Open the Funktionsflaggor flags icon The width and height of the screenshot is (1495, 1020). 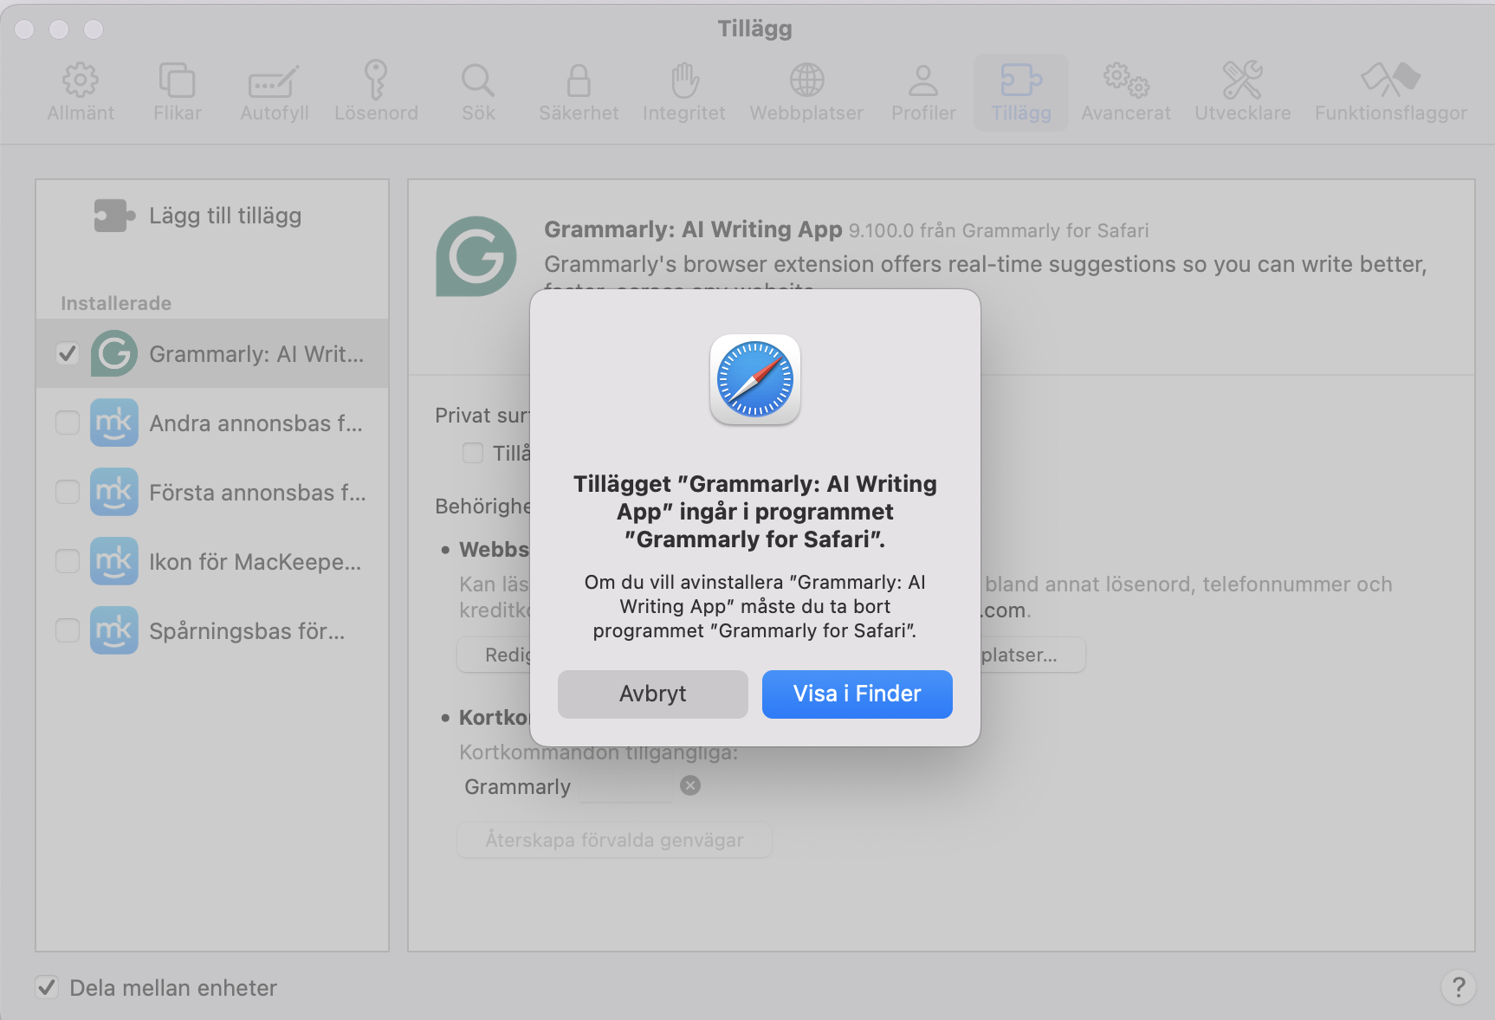coord(1390,80)
